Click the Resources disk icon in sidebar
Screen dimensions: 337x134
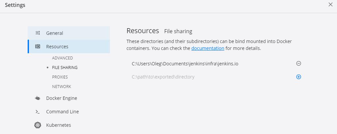click(38, 47)
